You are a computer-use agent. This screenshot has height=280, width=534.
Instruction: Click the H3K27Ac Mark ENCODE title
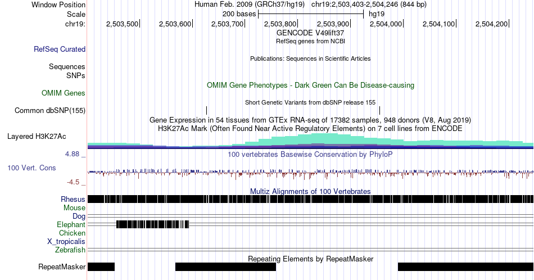coord(310,128)
